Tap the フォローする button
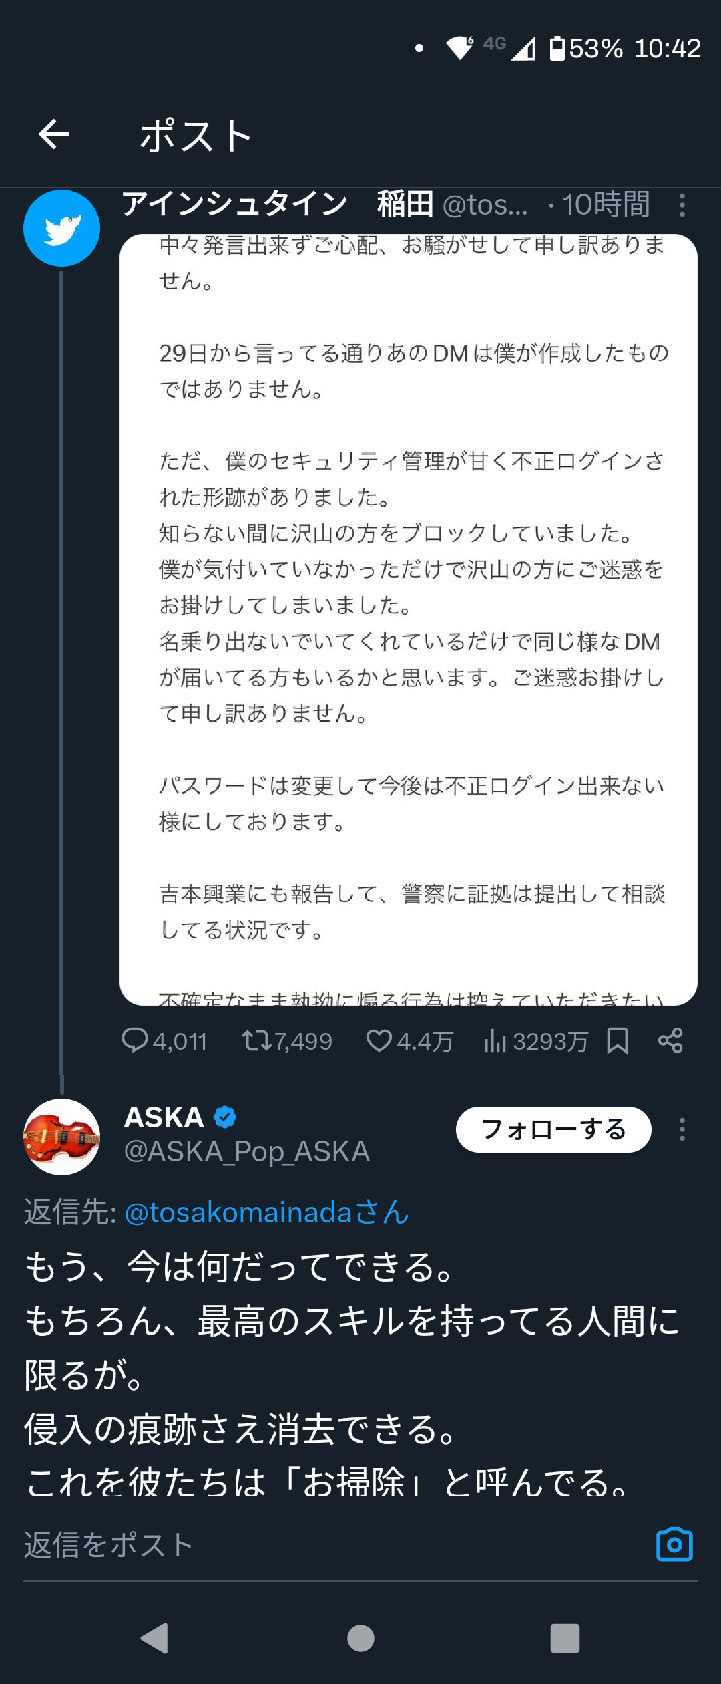This screenshot has width=721, height=1684. coord(553,1129)
